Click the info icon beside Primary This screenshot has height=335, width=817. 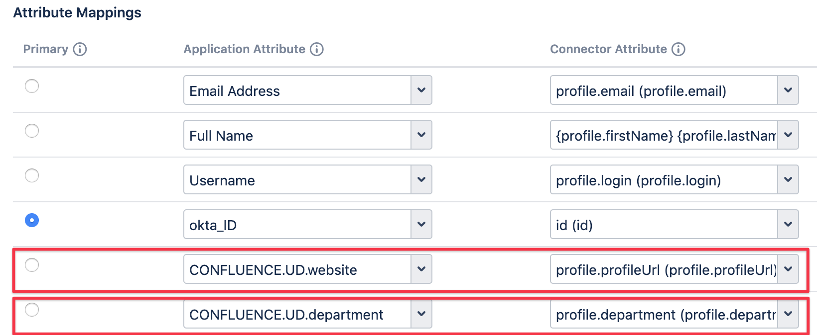[80, 49]
